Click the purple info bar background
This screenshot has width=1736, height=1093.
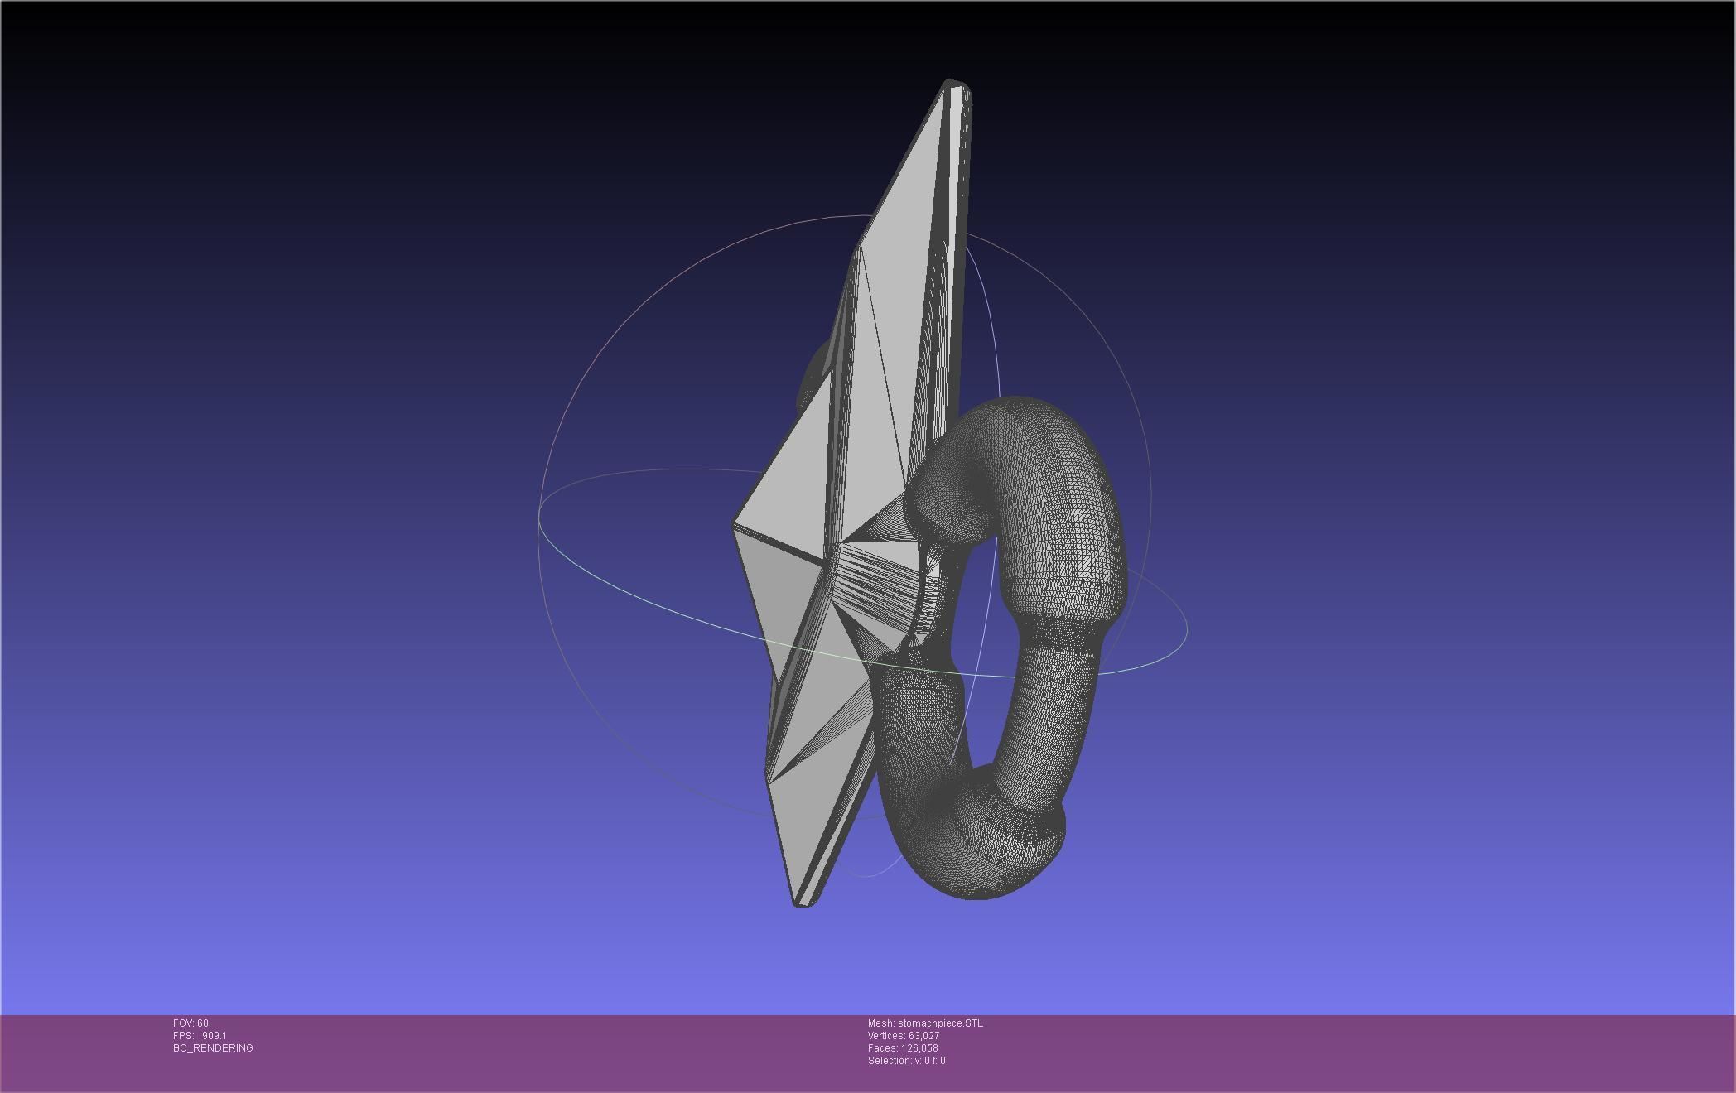pos(1325,1052)
